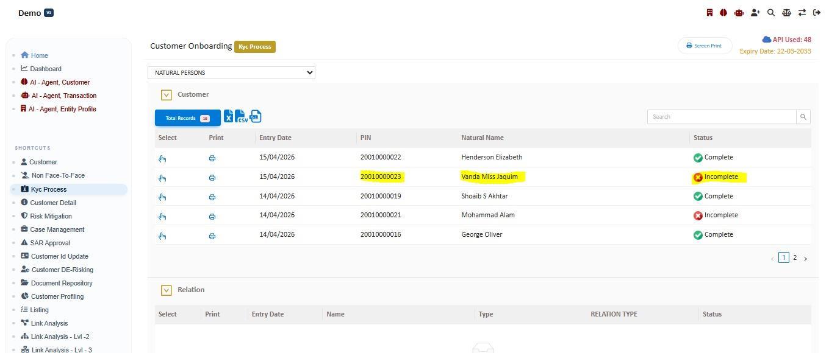Collapse the Relation section
This screenshot has height=353, width=829.
[166, 290]
